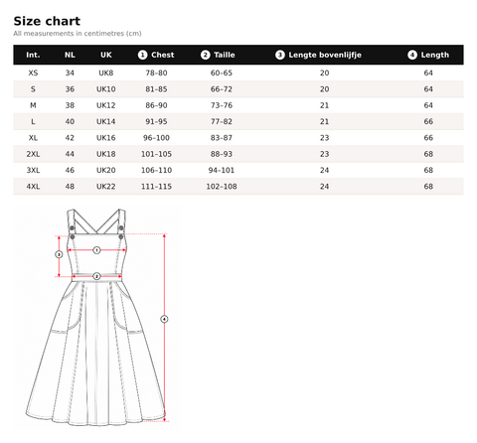Image resolution: width=477 pixels, height=443 pixels.
Task: Select the 'XS' size cell
Action: click(x=33, y=73)
